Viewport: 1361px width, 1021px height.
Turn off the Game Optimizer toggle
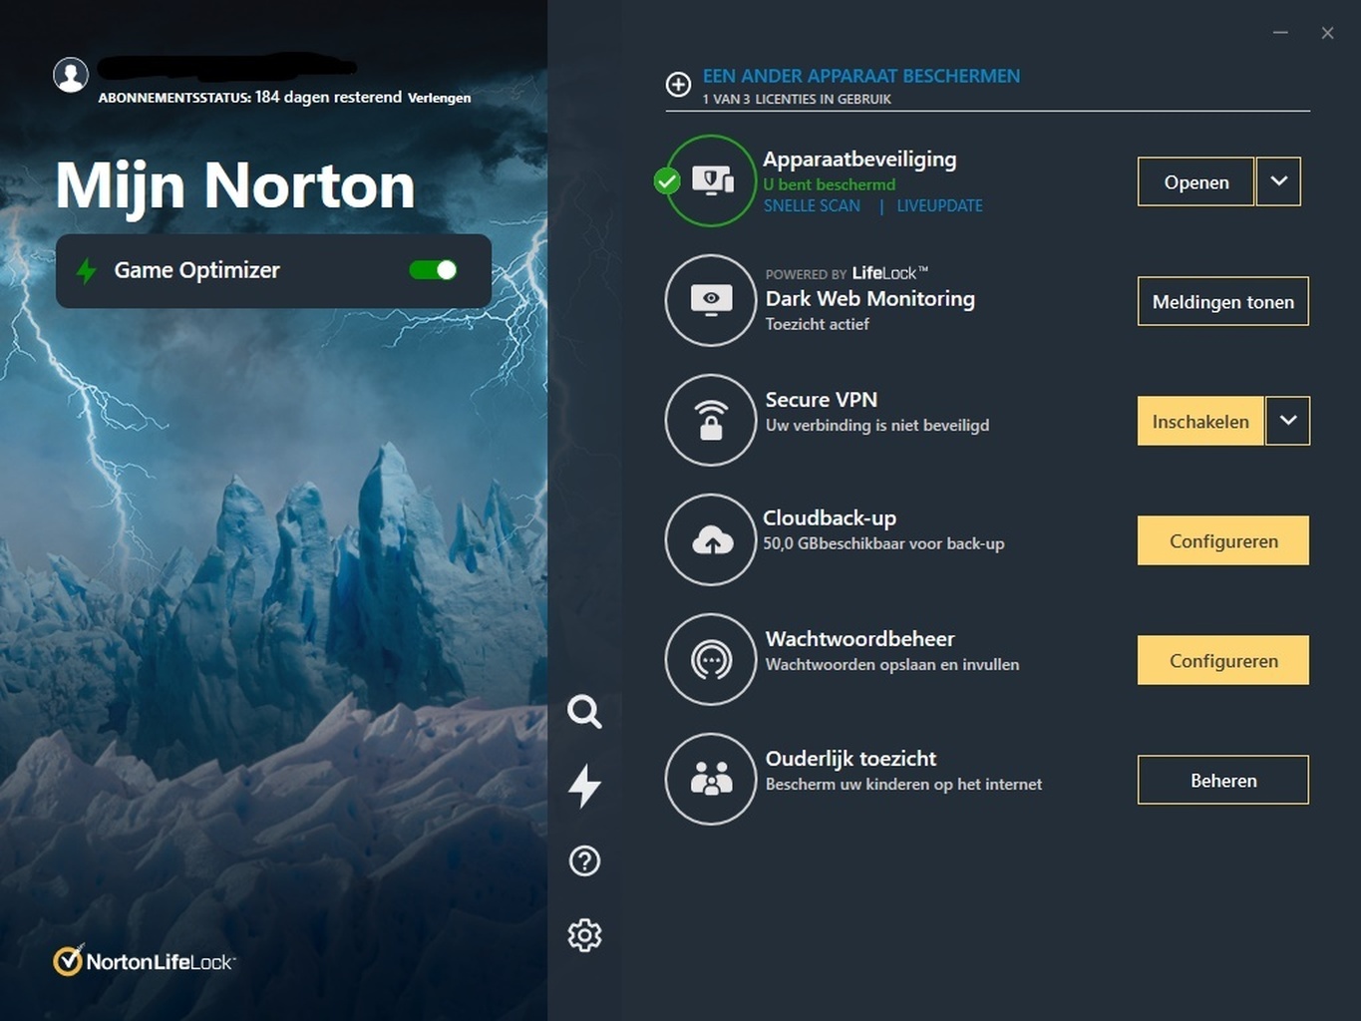point(433,270)
